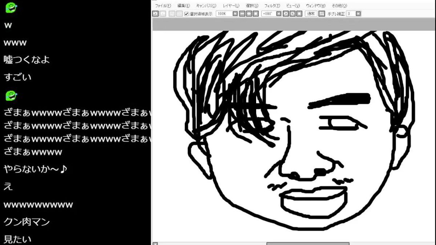Image resolution: width=436 pixels, height=245 pixels.
Task: Open the フィルタ(T) menu
Action: pos(272,6)
